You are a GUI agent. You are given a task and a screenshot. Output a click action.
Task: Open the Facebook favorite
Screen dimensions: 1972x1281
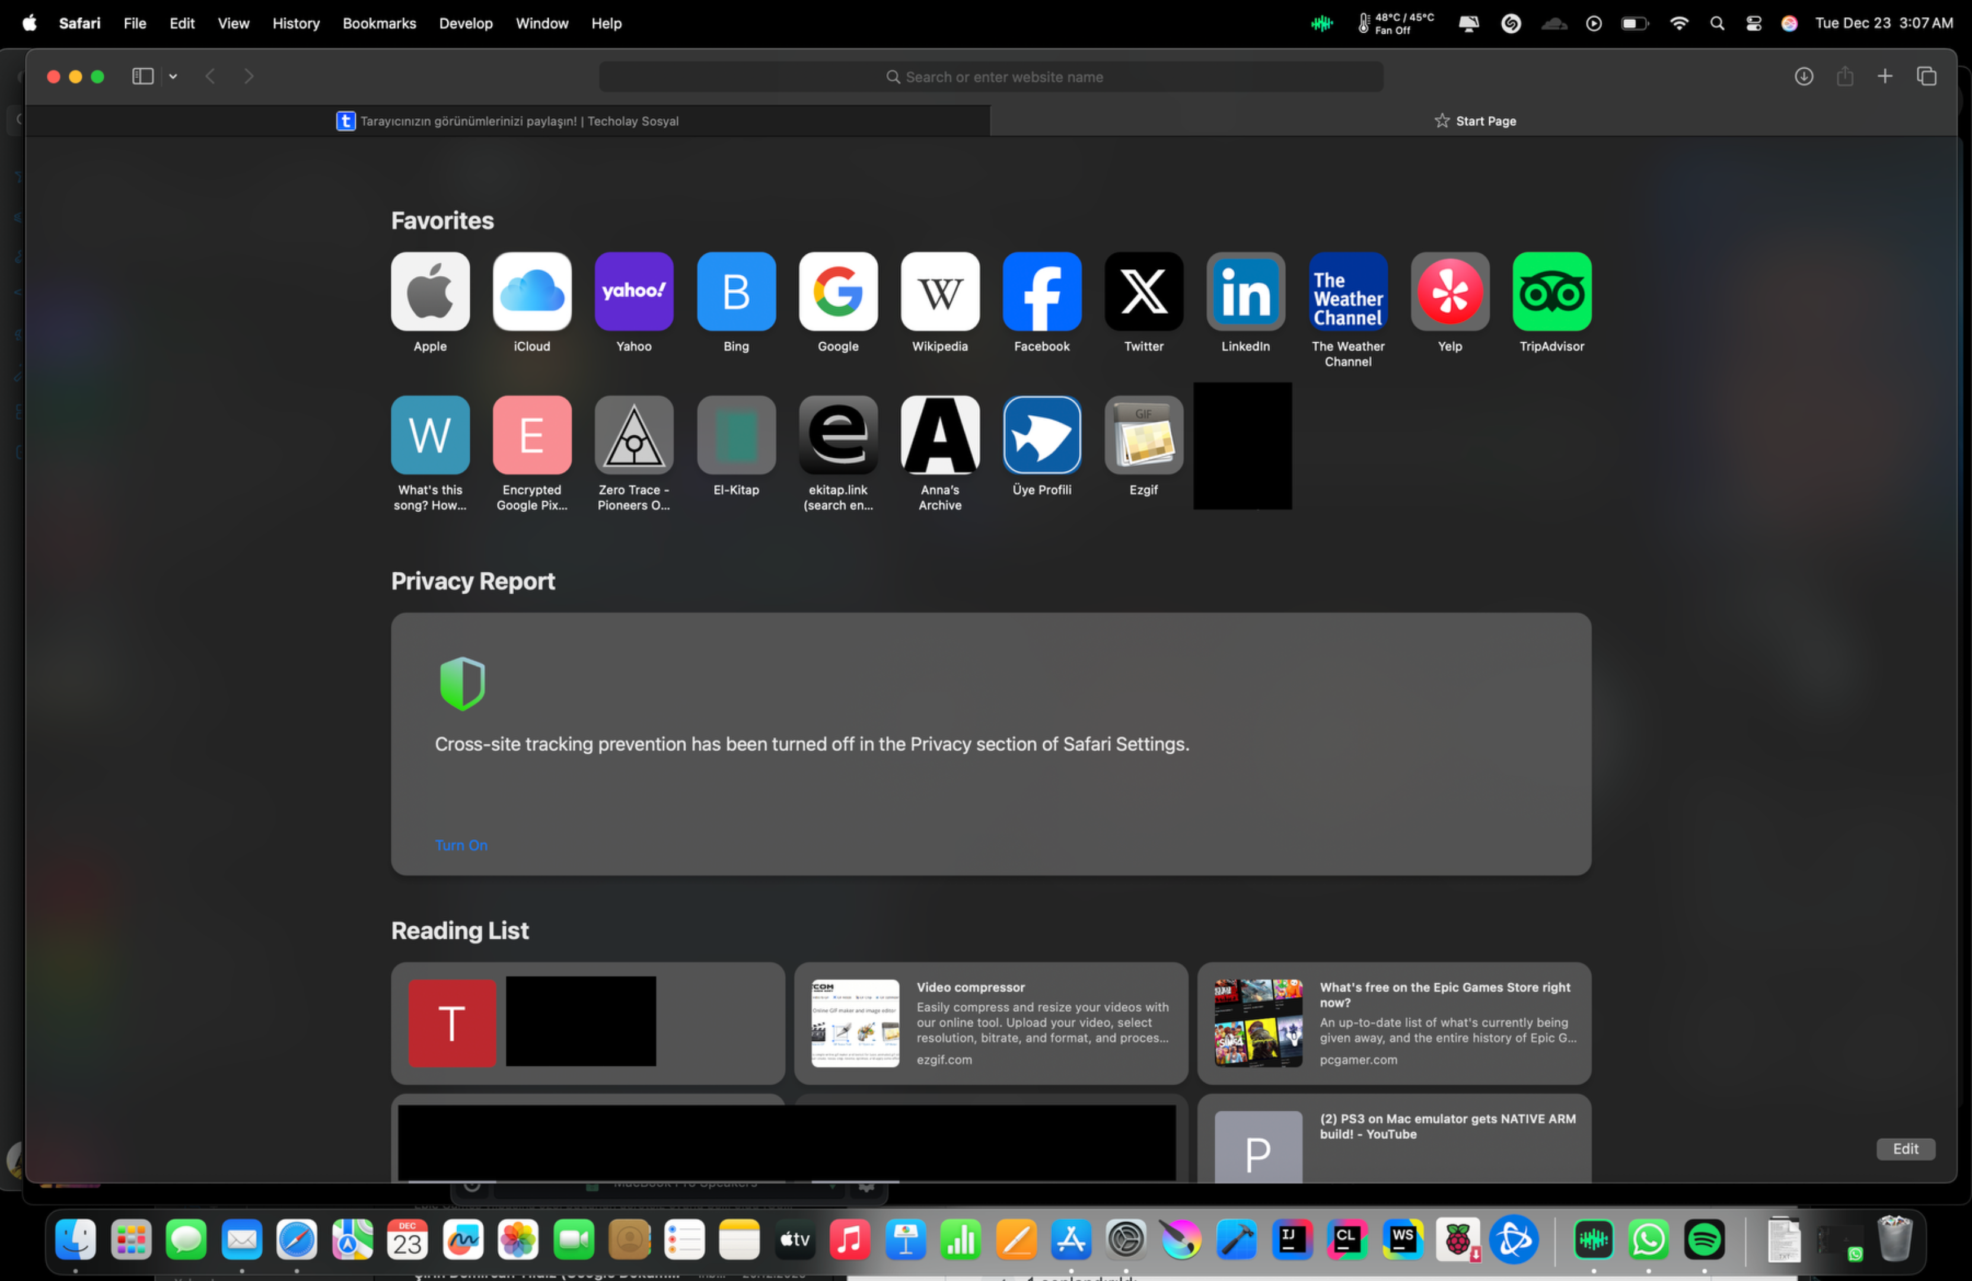tap(1041, 291)
